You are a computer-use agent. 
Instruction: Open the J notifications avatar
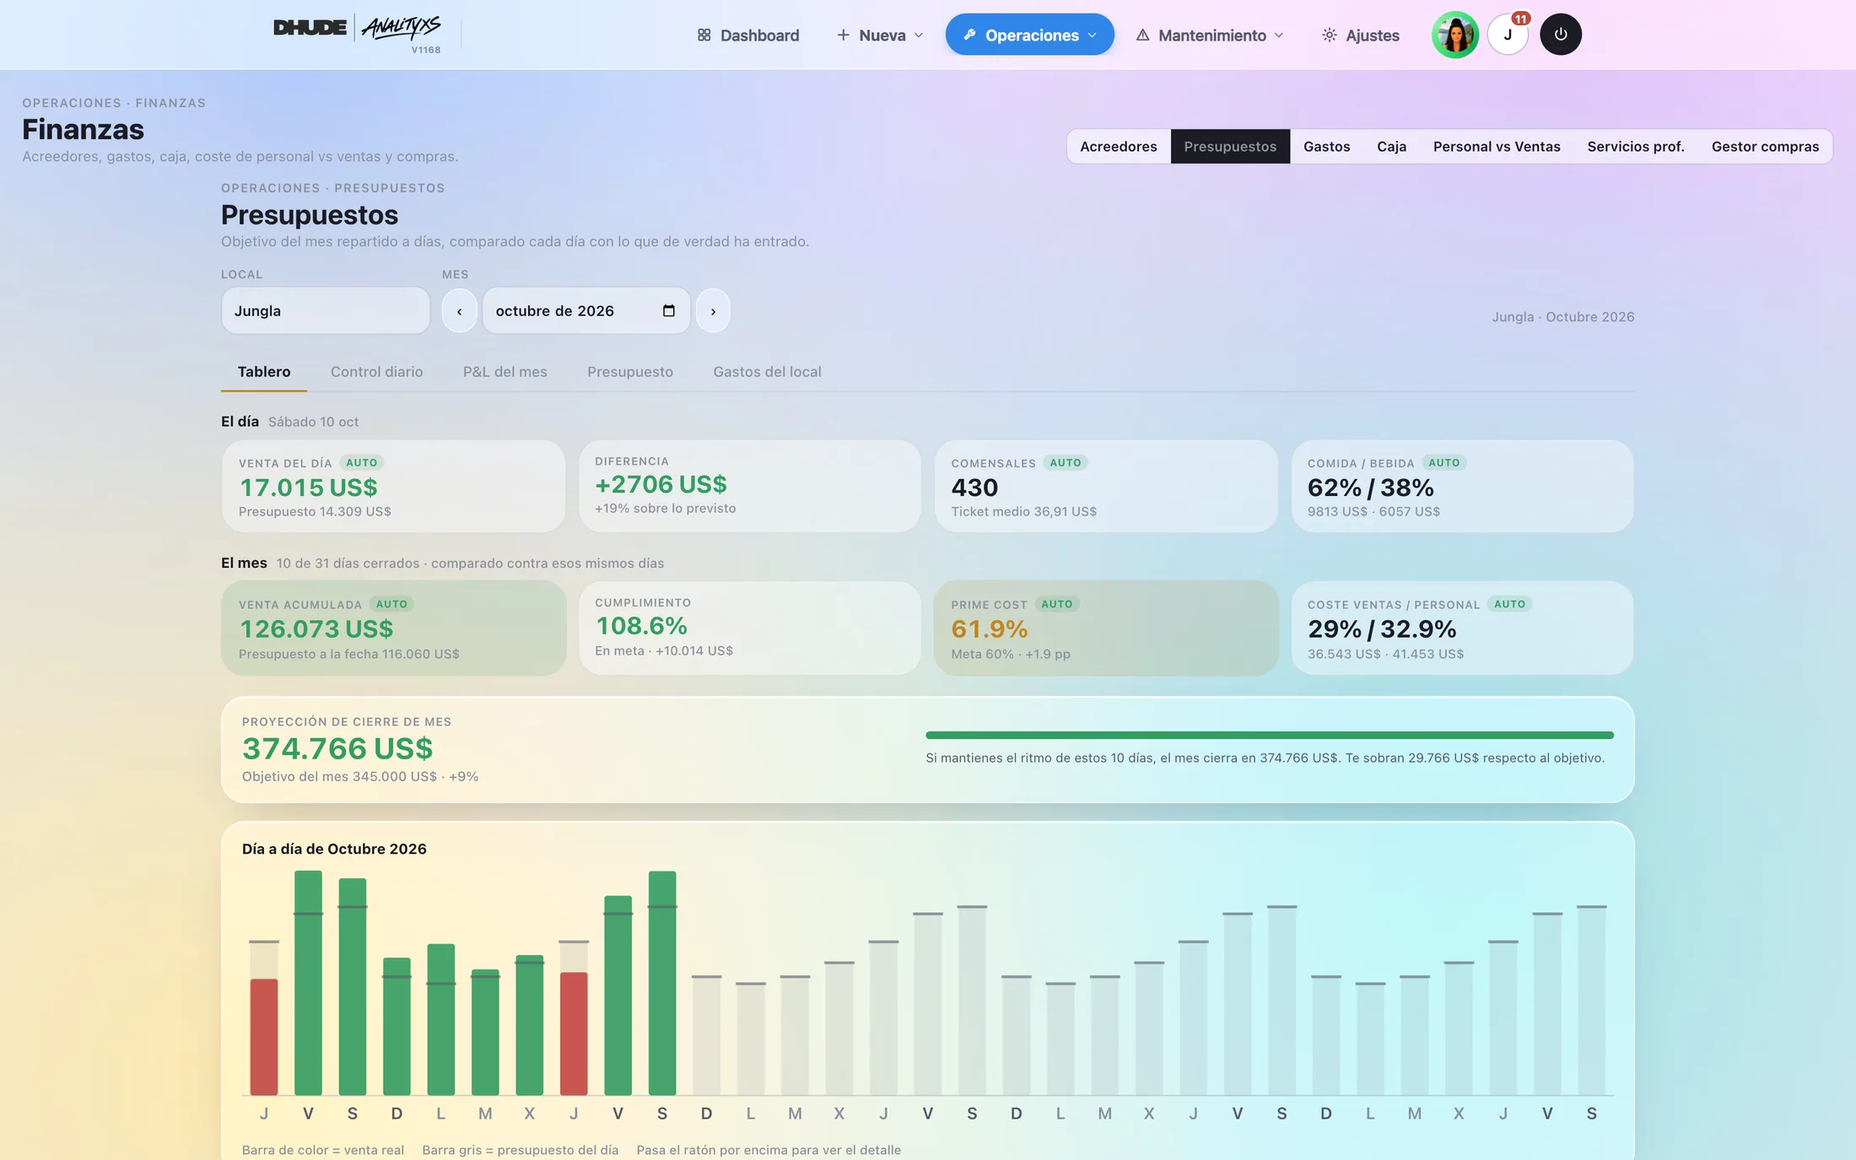point(1508,35)
